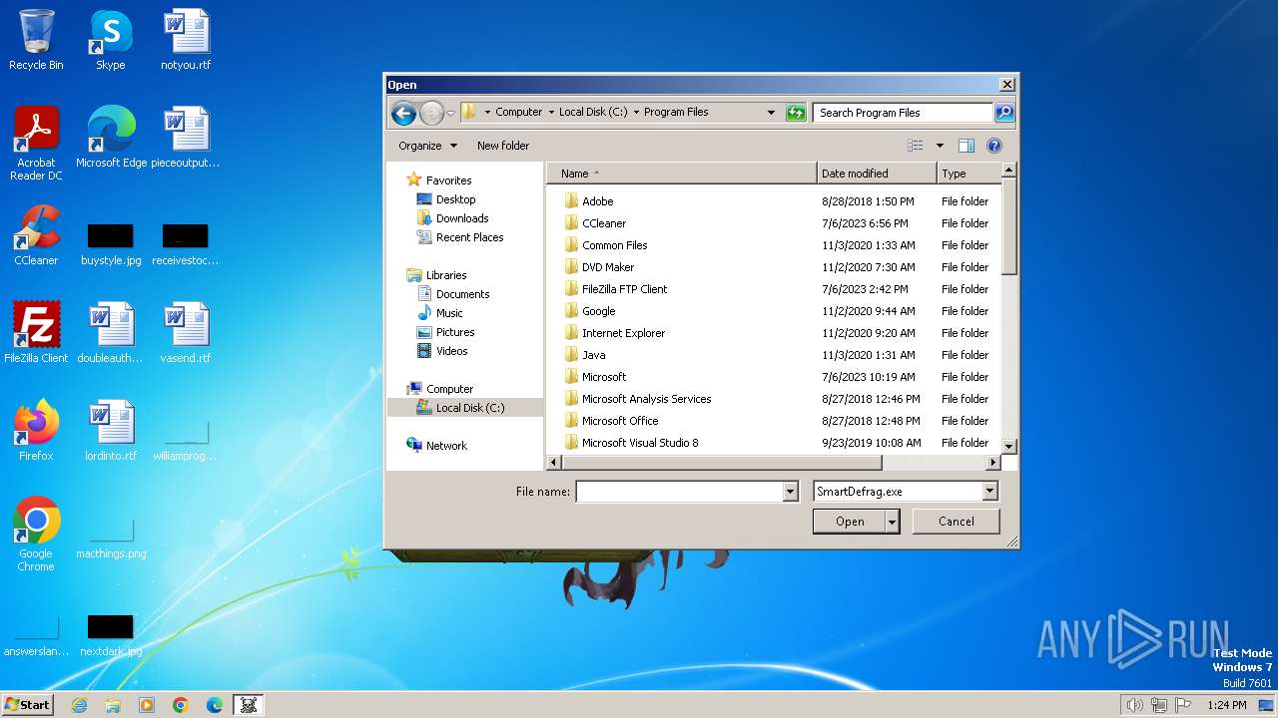Screen dimensions: 1278x718
Task: Select Music under Libraries
Action: [449, 313]
